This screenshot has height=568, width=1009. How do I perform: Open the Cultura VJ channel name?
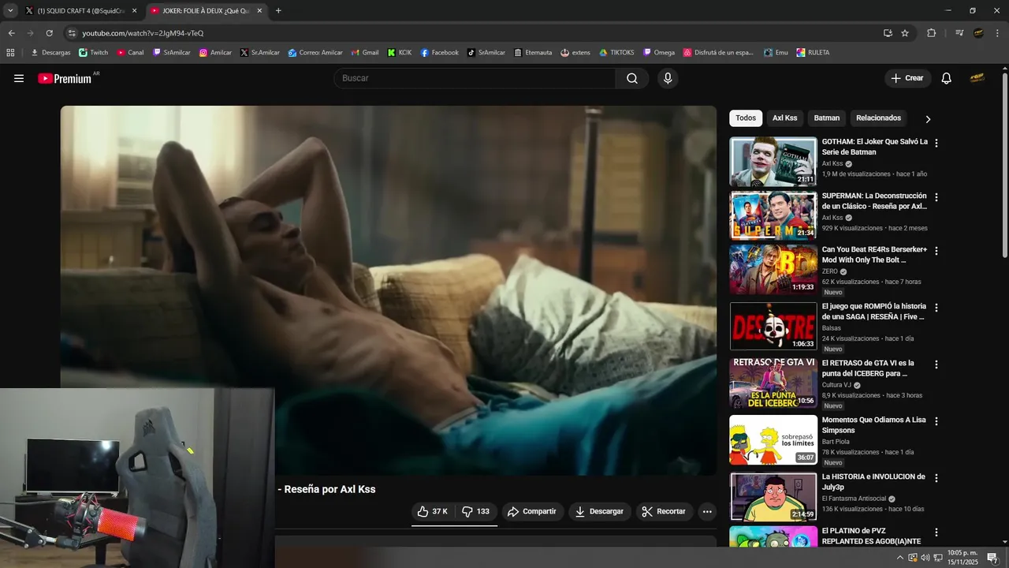click(x=836, y=385)
